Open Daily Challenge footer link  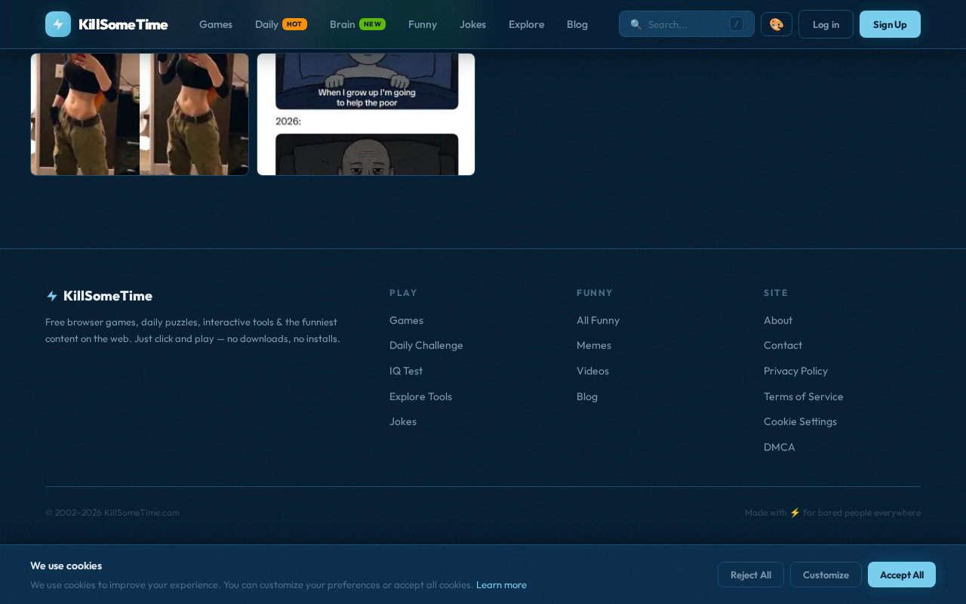(426, 345)
